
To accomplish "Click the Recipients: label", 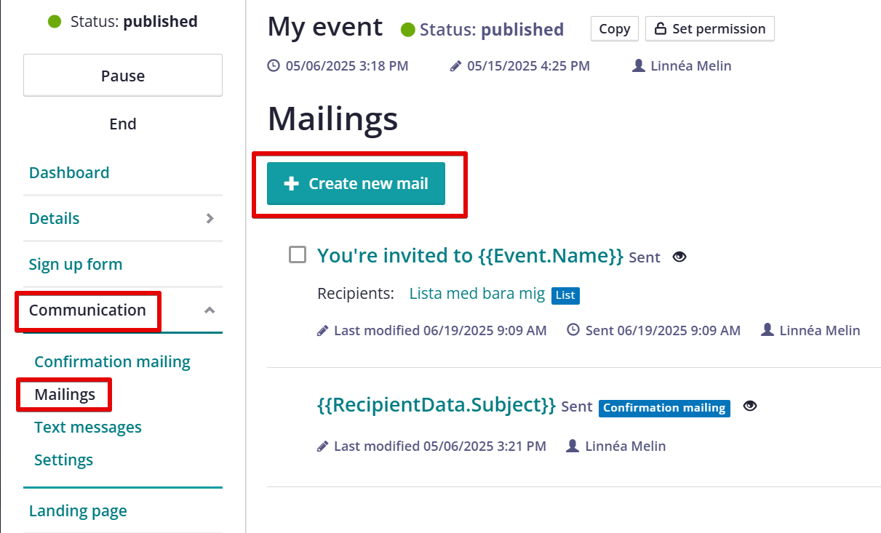I will [356, 294].
